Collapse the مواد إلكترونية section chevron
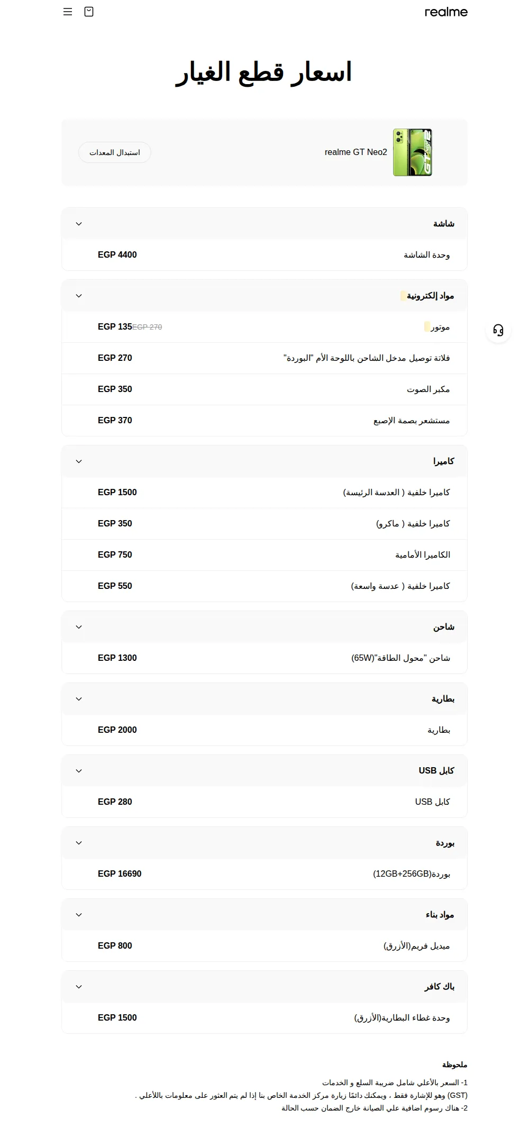Screen dimensions: 529x1146 click(79, 296)
